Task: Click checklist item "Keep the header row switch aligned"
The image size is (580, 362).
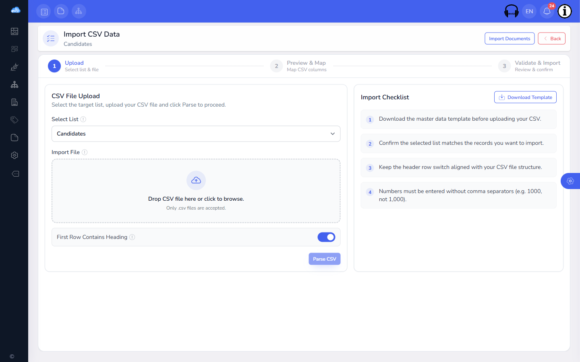Action: [459, 167]
